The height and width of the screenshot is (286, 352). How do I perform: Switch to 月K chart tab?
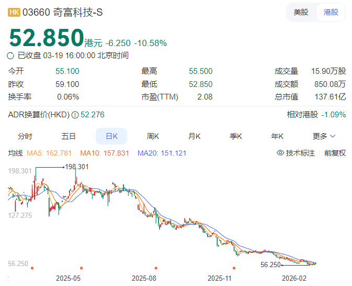[194, 136]
